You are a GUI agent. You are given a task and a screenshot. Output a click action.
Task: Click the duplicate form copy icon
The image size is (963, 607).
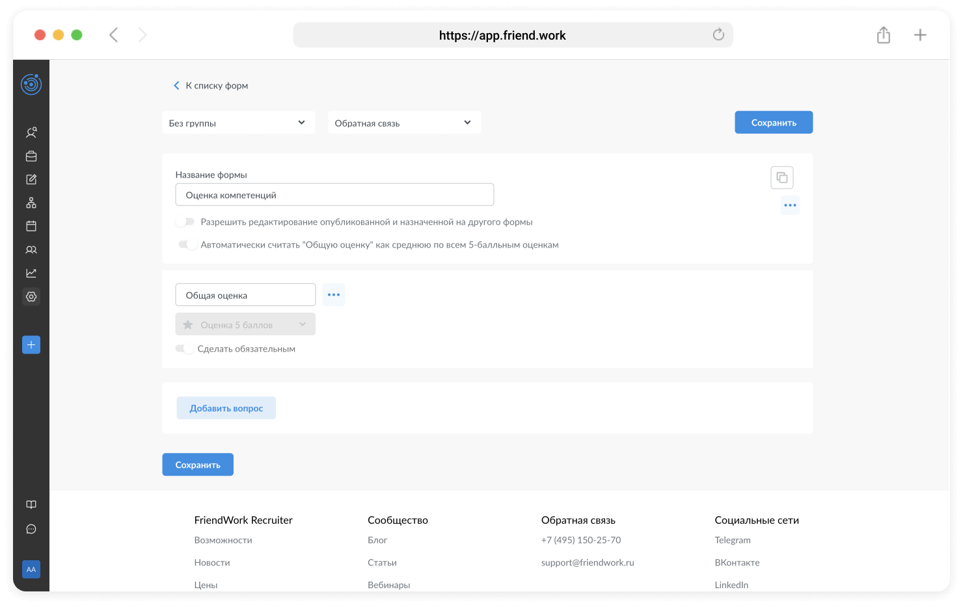pos(782,177)
